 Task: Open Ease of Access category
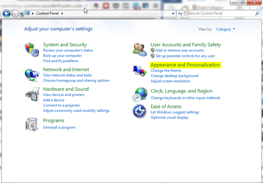(x=166, y=107)
